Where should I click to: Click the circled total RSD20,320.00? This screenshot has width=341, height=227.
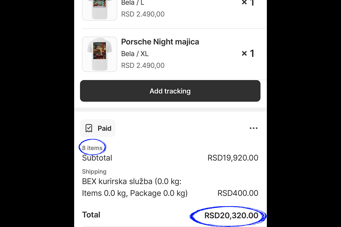[x=231, y=216]
